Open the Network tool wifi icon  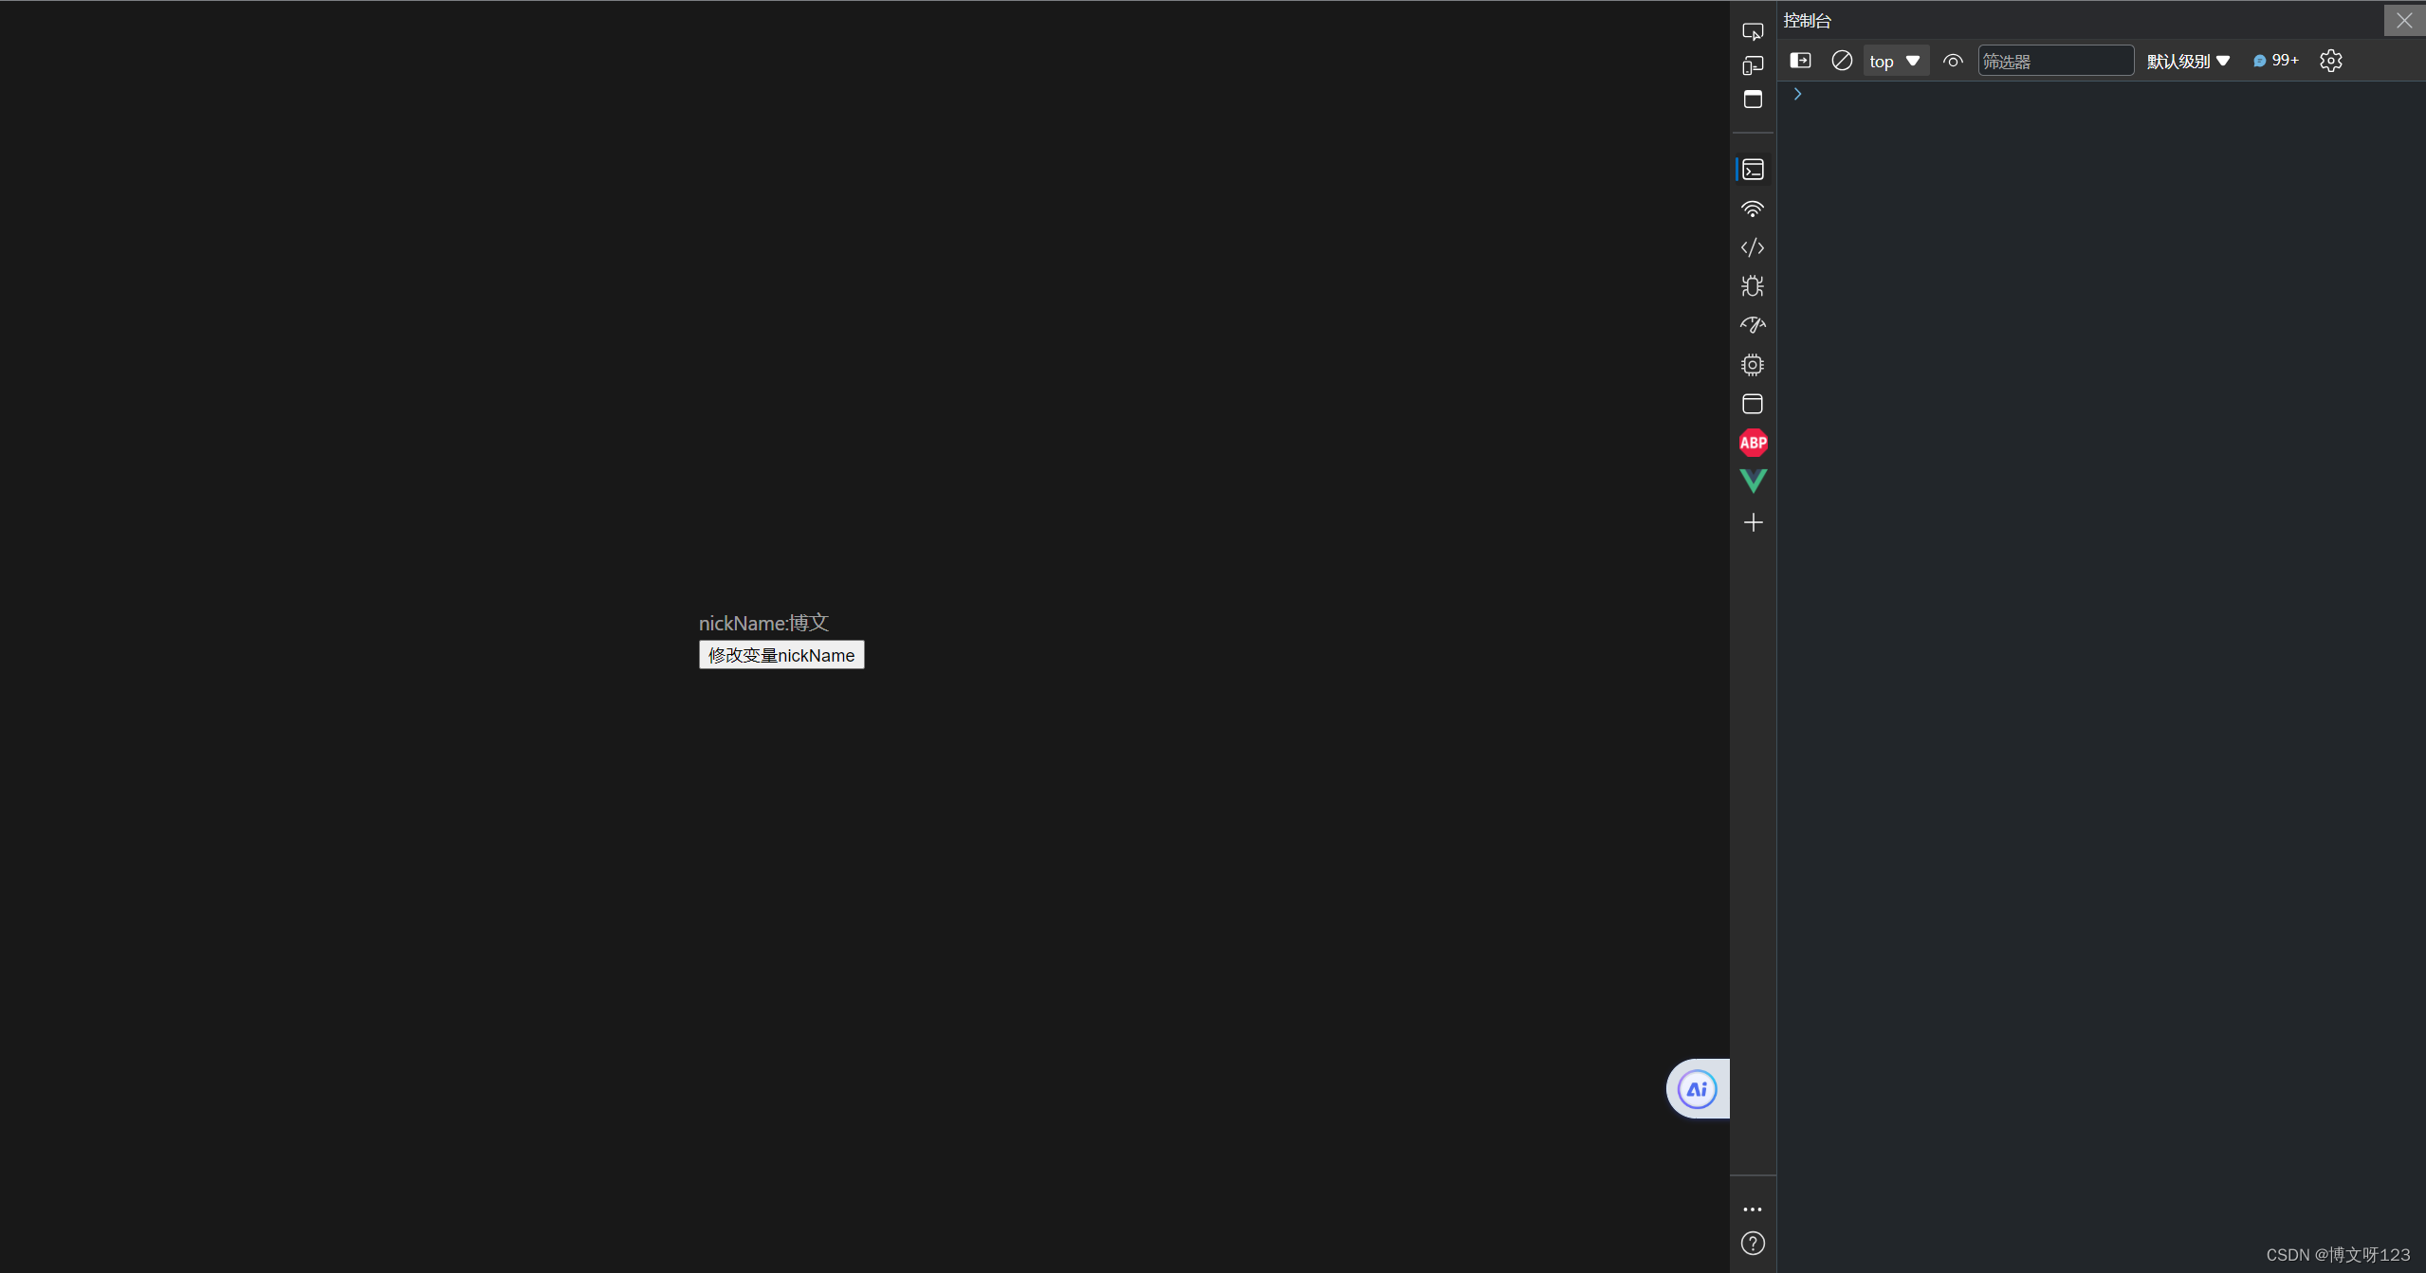pyautogui.click(x=1752, y=209)
